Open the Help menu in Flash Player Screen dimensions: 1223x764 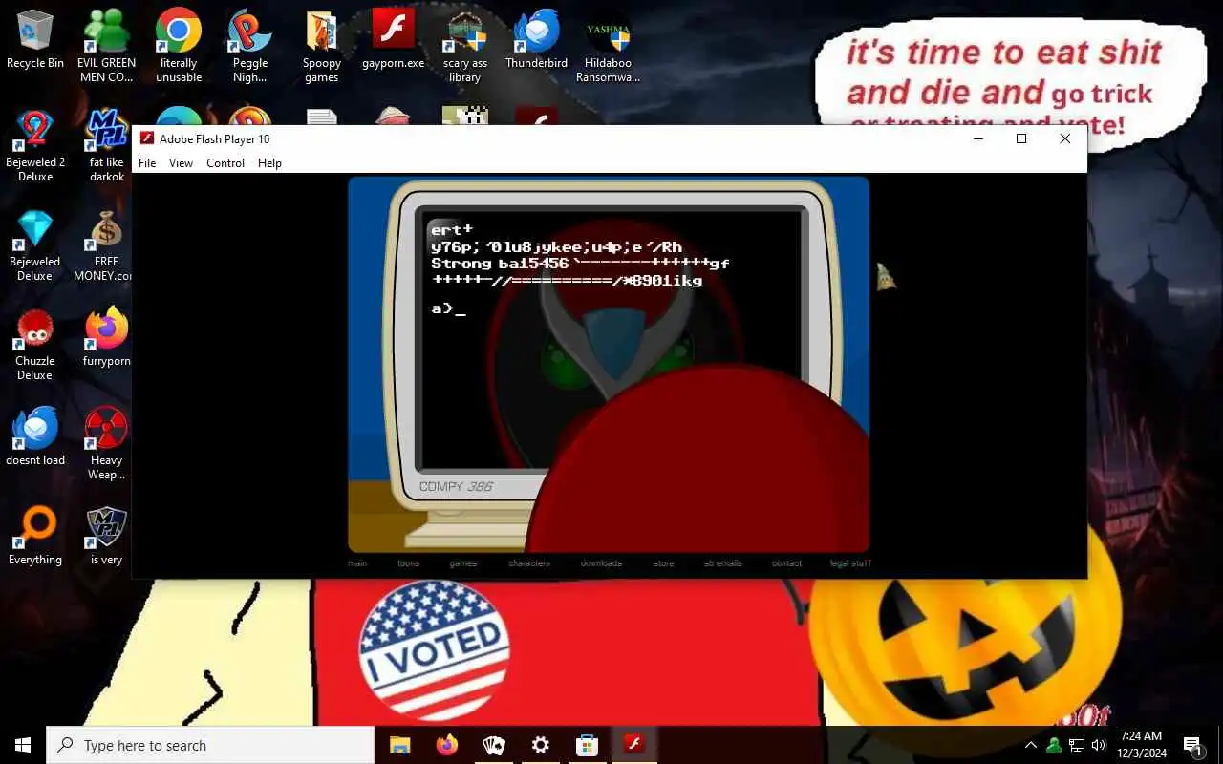tap(269, 163)
